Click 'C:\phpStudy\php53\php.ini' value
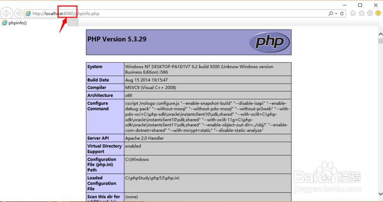 click(x=152, y=178)
